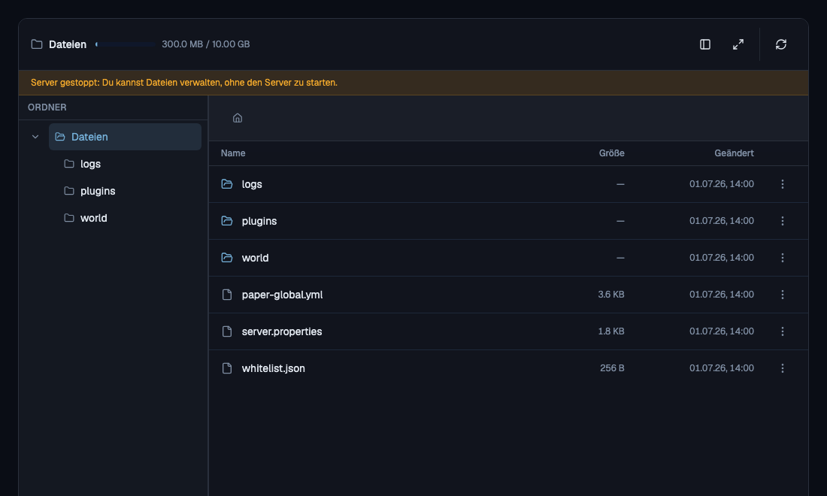827x496 pixels.
Task: Click 3.6 KB size of paper-global.yml
Action: (x=610, y=295)
